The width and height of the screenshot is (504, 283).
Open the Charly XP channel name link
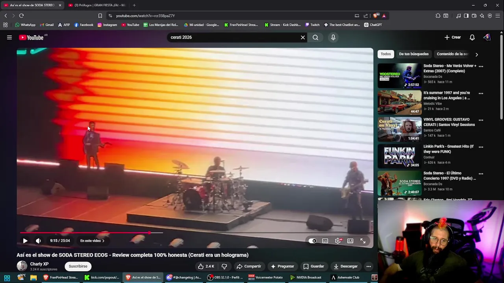pyautogui.click(x=39, y=264)
